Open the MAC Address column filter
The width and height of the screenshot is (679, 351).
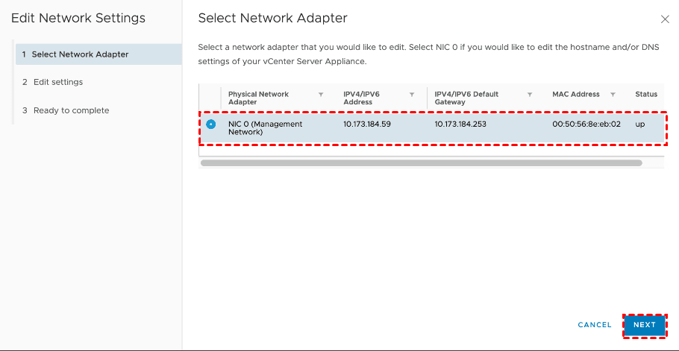613,95
